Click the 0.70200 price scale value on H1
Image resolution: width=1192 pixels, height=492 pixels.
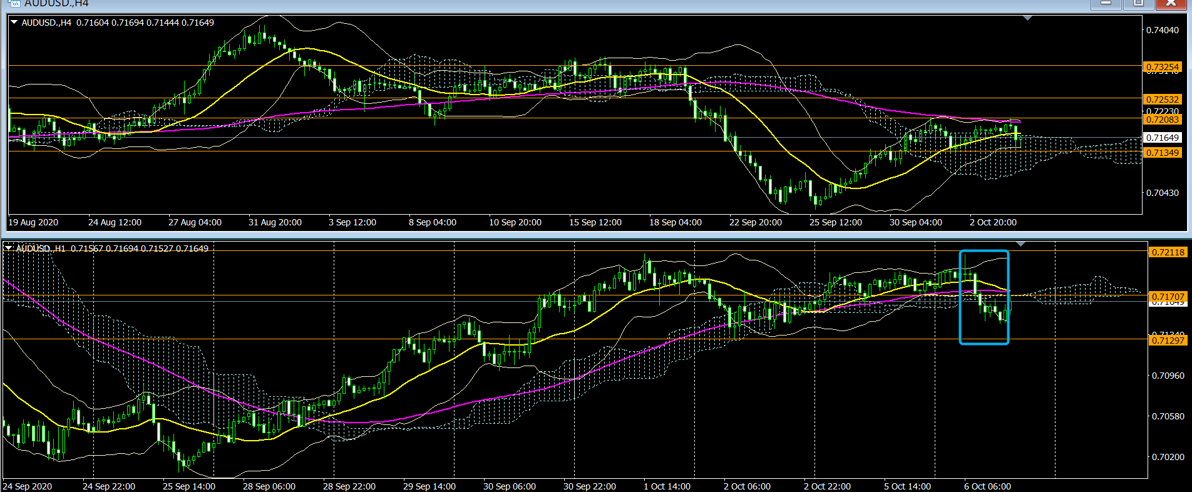pos(1168,457)
